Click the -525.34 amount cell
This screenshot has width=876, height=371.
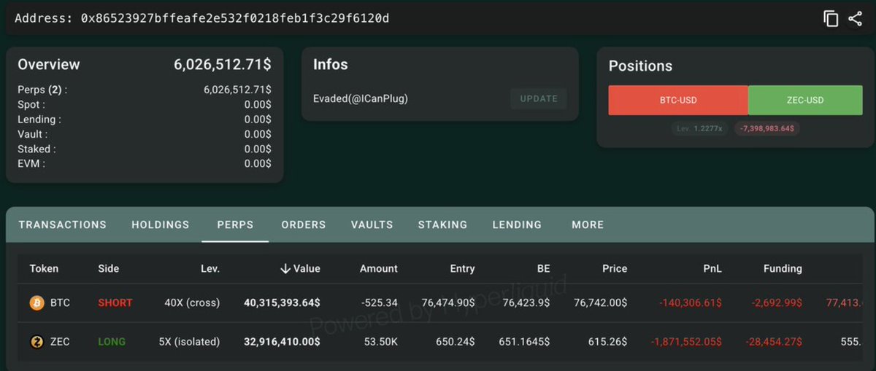point(379,302)
